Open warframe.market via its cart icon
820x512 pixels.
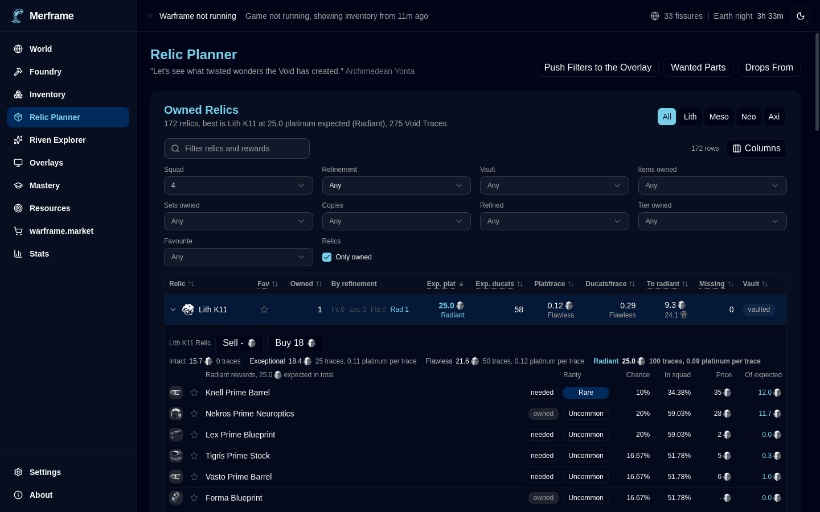[18, 231]
